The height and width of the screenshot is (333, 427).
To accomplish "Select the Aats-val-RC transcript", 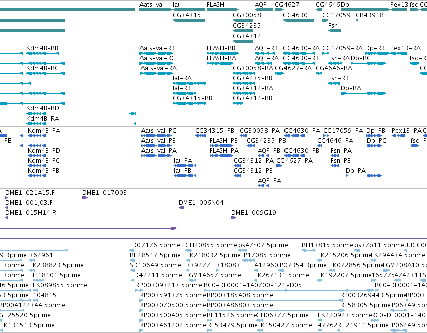I will tap(156, 63).
